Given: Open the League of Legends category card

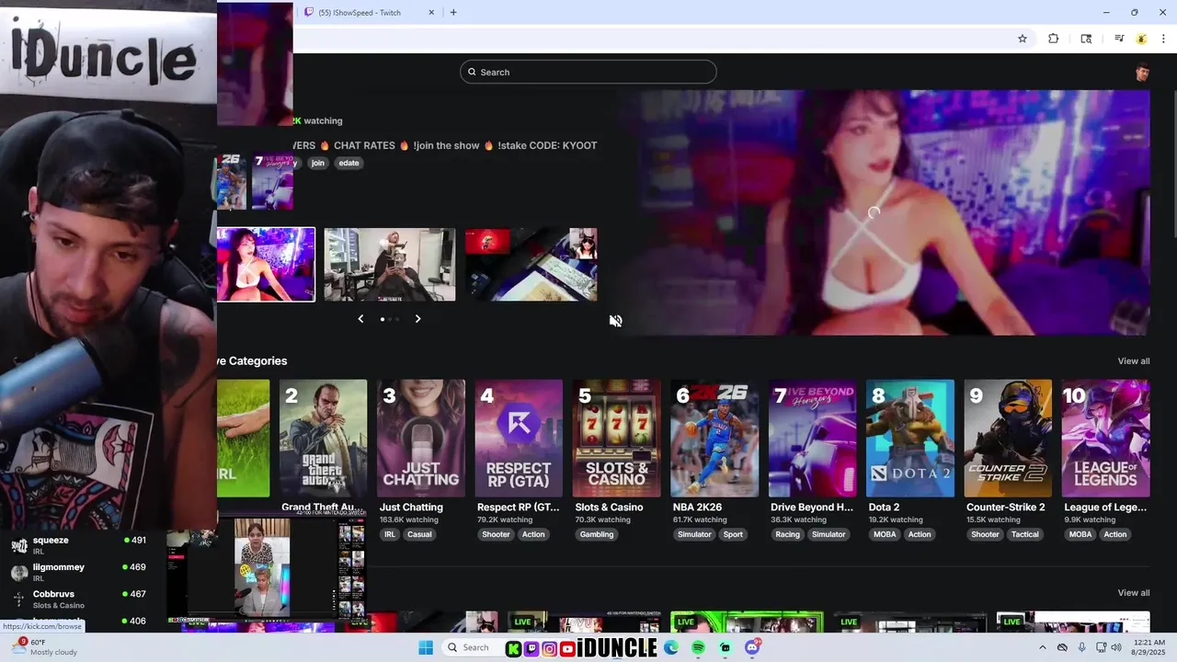Looking at the screenshot, I should [1106, 439].
